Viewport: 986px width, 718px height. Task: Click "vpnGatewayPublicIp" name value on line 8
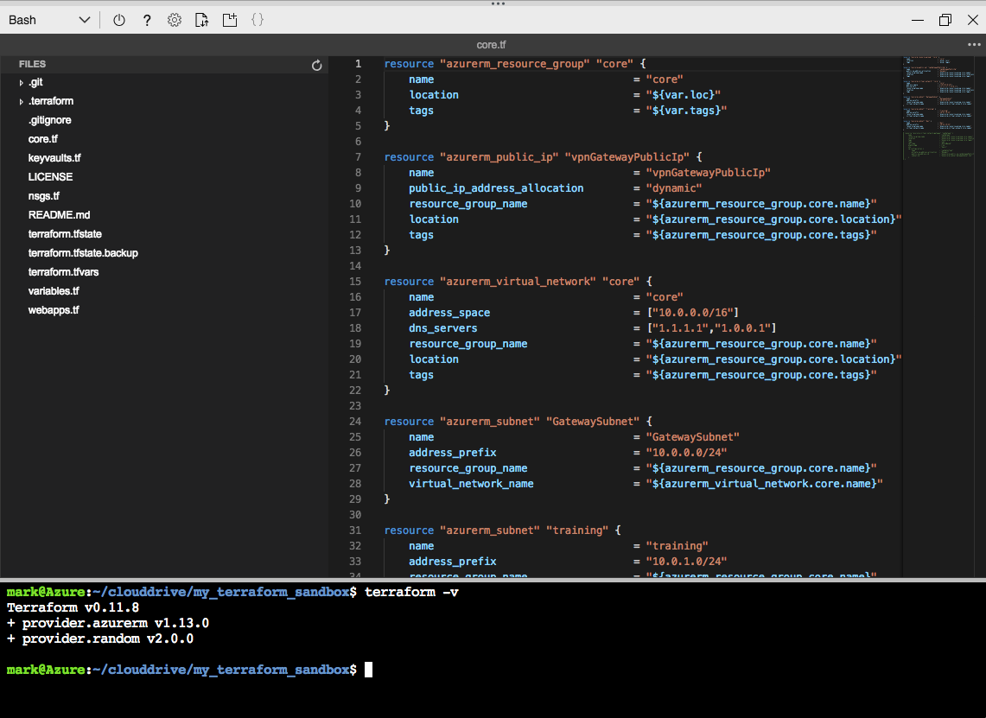click(x=709, y=173)
